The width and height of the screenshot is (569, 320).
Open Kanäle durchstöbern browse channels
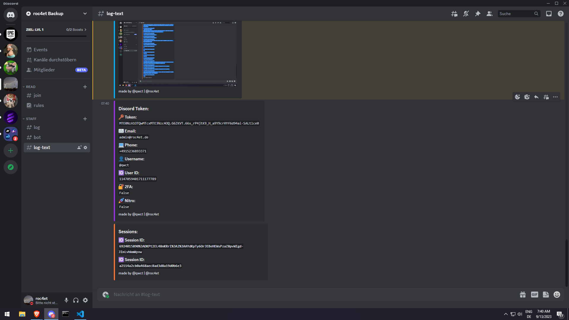tap(55, 60)
